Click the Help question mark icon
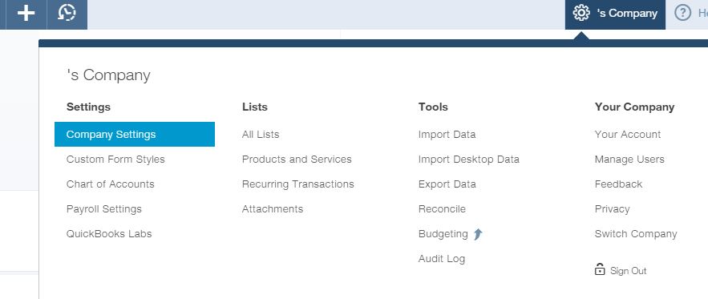Screen dimensions: 708x299 pyautogui.click(x=682, y=13)
